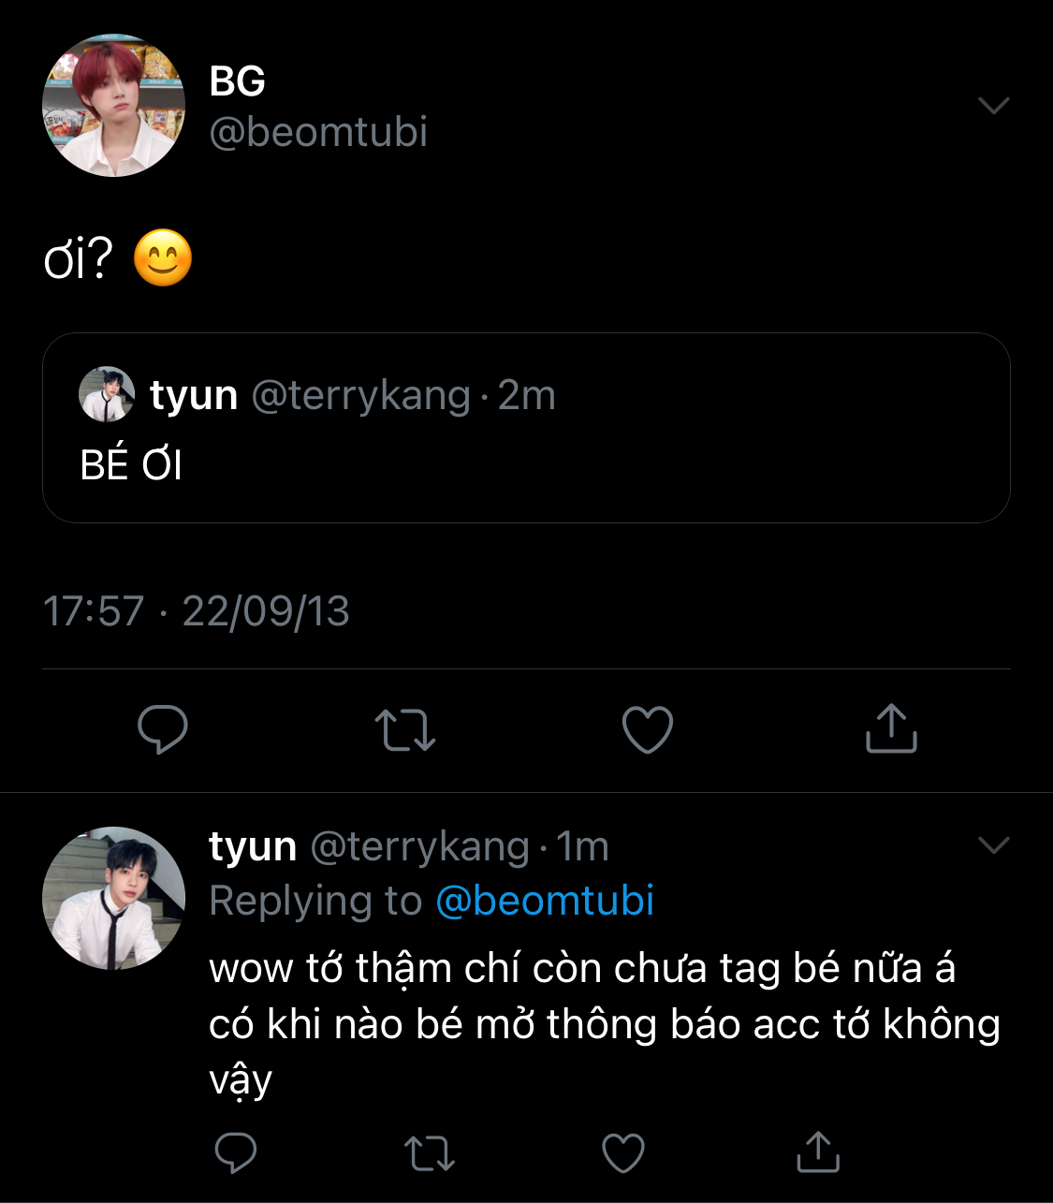This screenshot has height=1203, width=1053.
Task: Click the blue @beomtubi mention link
Action: [545, 901]
